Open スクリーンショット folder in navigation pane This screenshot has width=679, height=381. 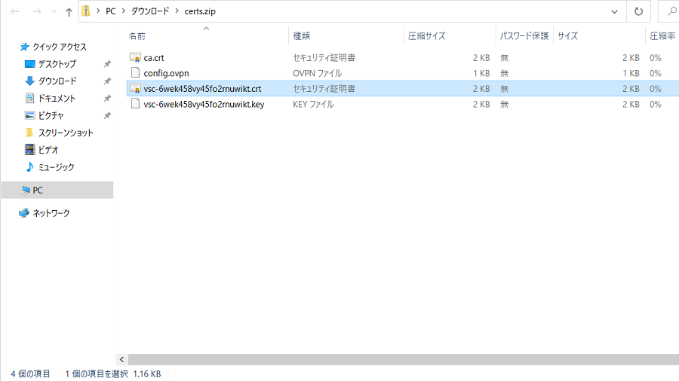coord(66,133)
